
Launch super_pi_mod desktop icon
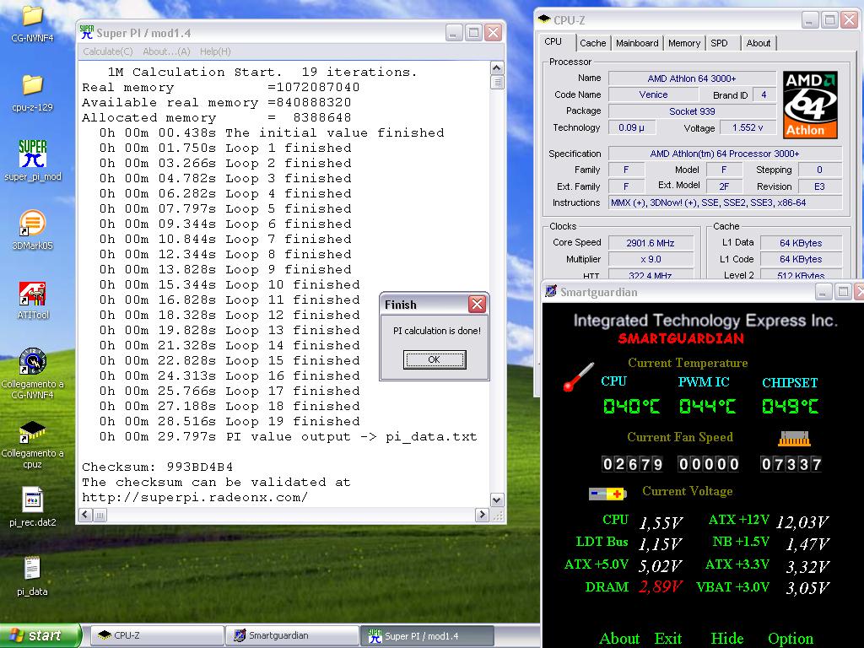[33, 154]
